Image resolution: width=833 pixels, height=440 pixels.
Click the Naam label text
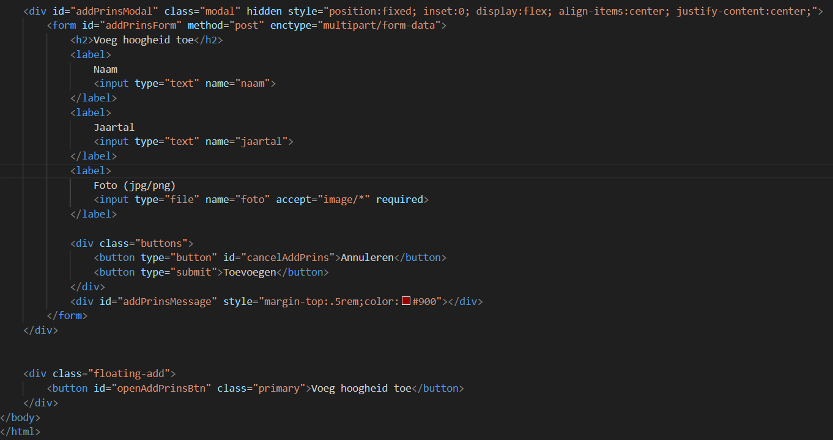pos(105,69)
